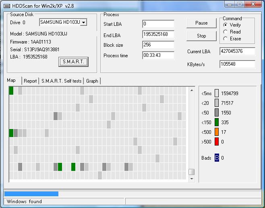Viewport: 265px width, 208px height.
Task: Click the End LBA input field
Action: [158, 35]
